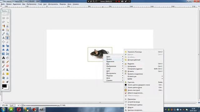Open the zoom percentage dropdown
Viewport: 200px width, 112px height.
coord(22,105)
